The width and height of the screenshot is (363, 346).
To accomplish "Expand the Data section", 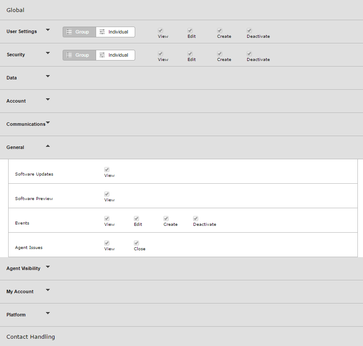I will pyautogui.click(x=48, y=76).
